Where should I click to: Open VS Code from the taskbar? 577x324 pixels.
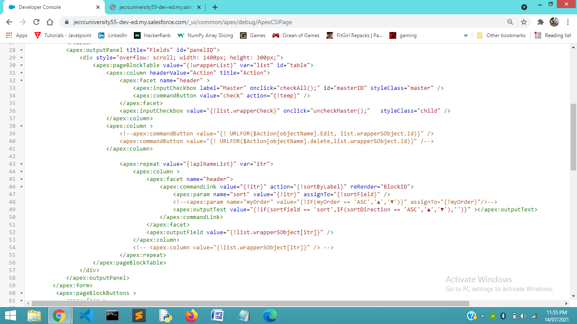(86, 315)
